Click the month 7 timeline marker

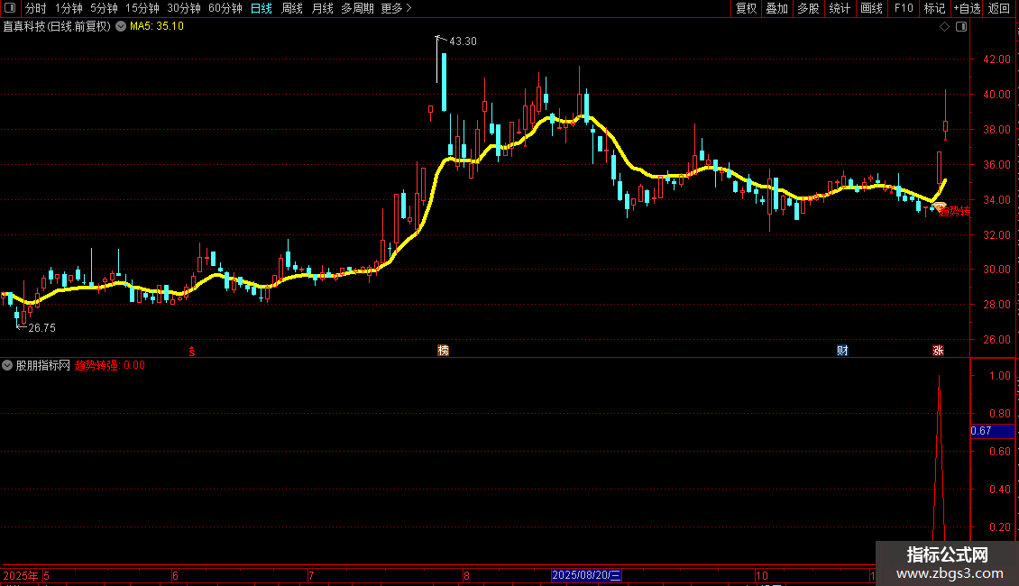coord(311,575)
